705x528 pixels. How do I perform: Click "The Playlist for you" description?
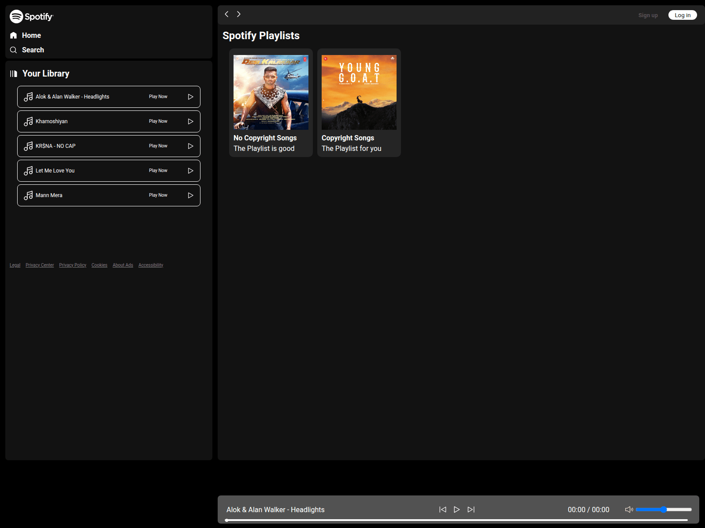(x=352, y=149)
